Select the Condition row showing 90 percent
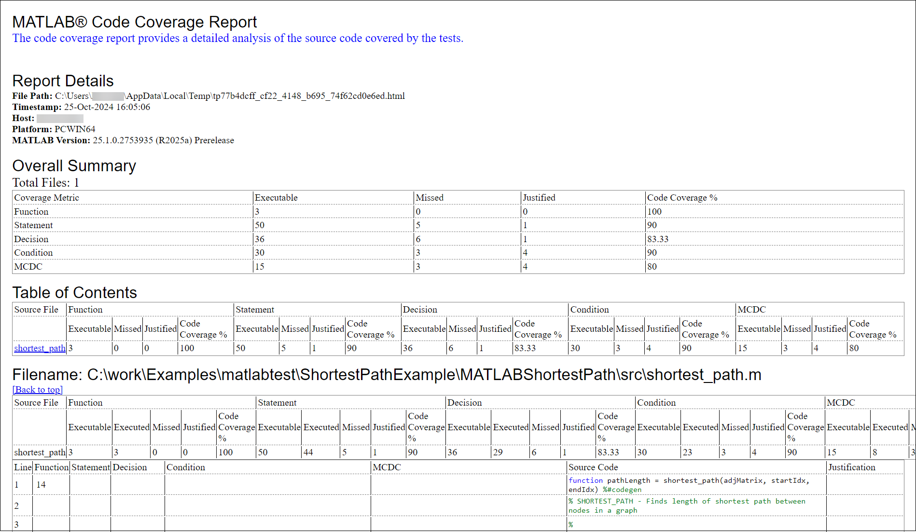This screenshot has width=916, height=532. point(33,252)
